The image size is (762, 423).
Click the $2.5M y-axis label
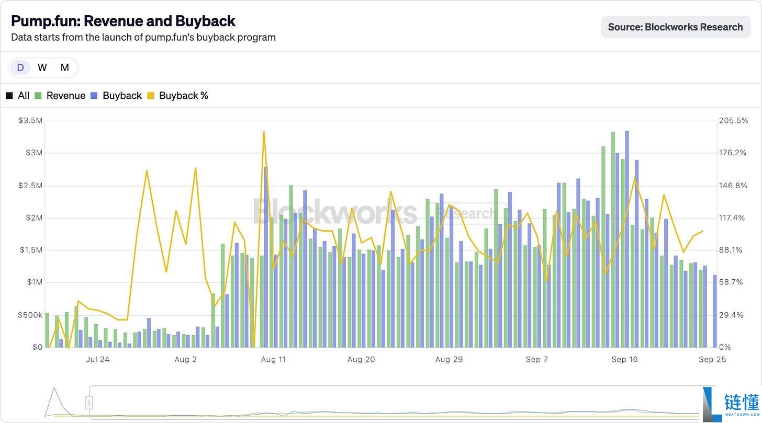click(x=30, y=186)
